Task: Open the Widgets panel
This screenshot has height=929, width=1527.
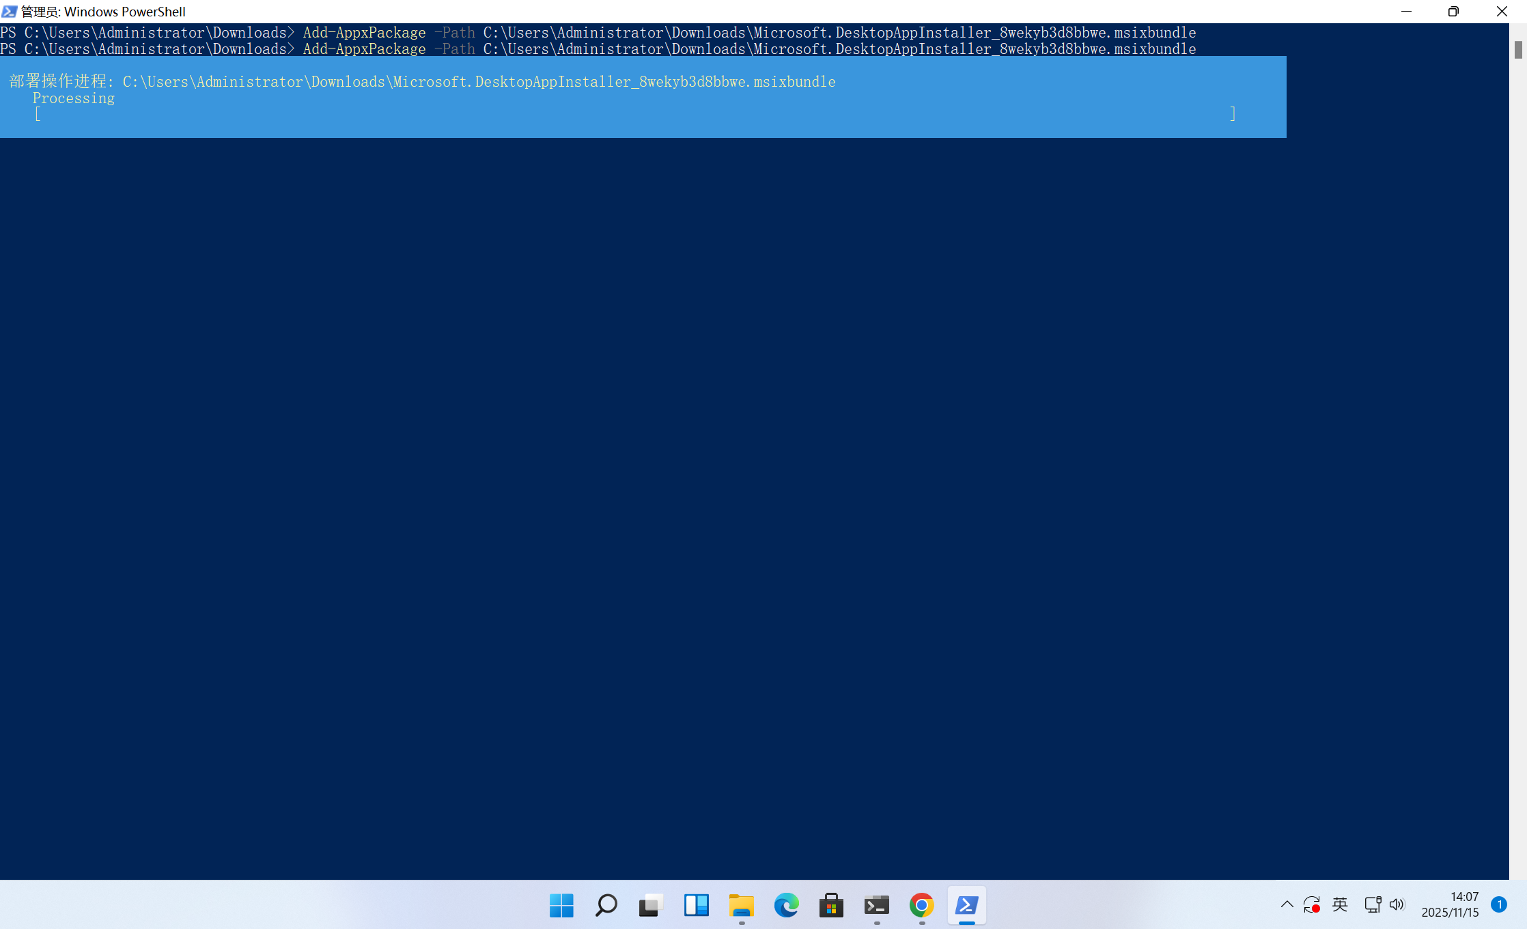Action: pyautogui.click(x=696, y=906)
